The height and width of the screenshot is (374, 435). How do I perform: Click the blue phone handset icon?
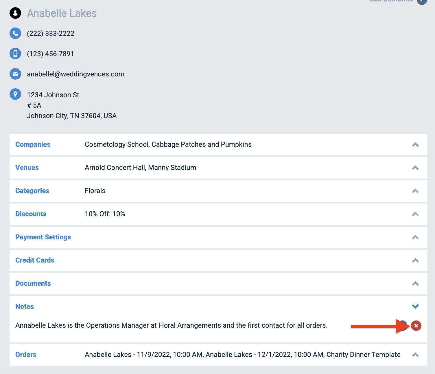15,33
